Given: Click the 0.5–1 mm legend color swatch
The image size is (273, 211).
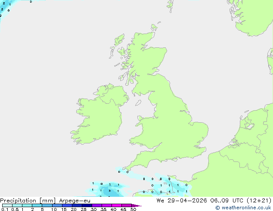Looking at the screenshot, I should coord(17,205).
